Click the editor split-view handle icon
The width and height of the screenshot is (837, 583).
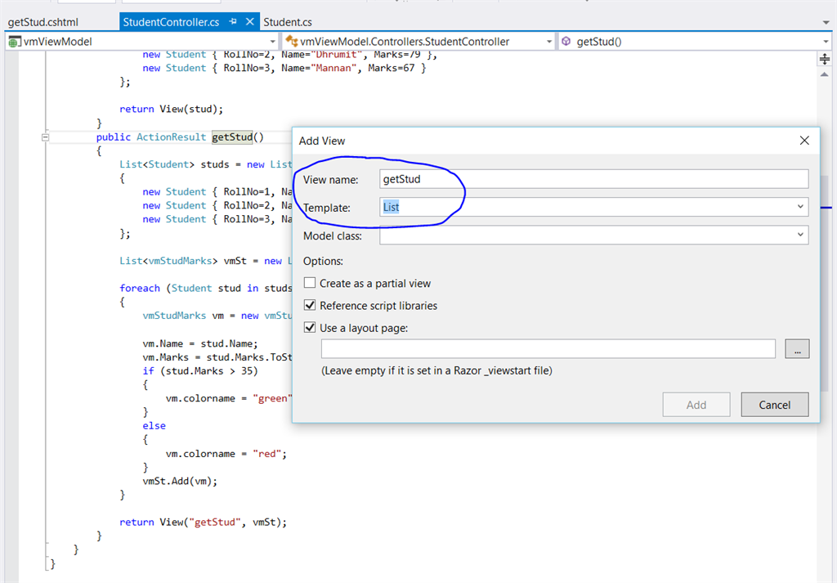824,59
